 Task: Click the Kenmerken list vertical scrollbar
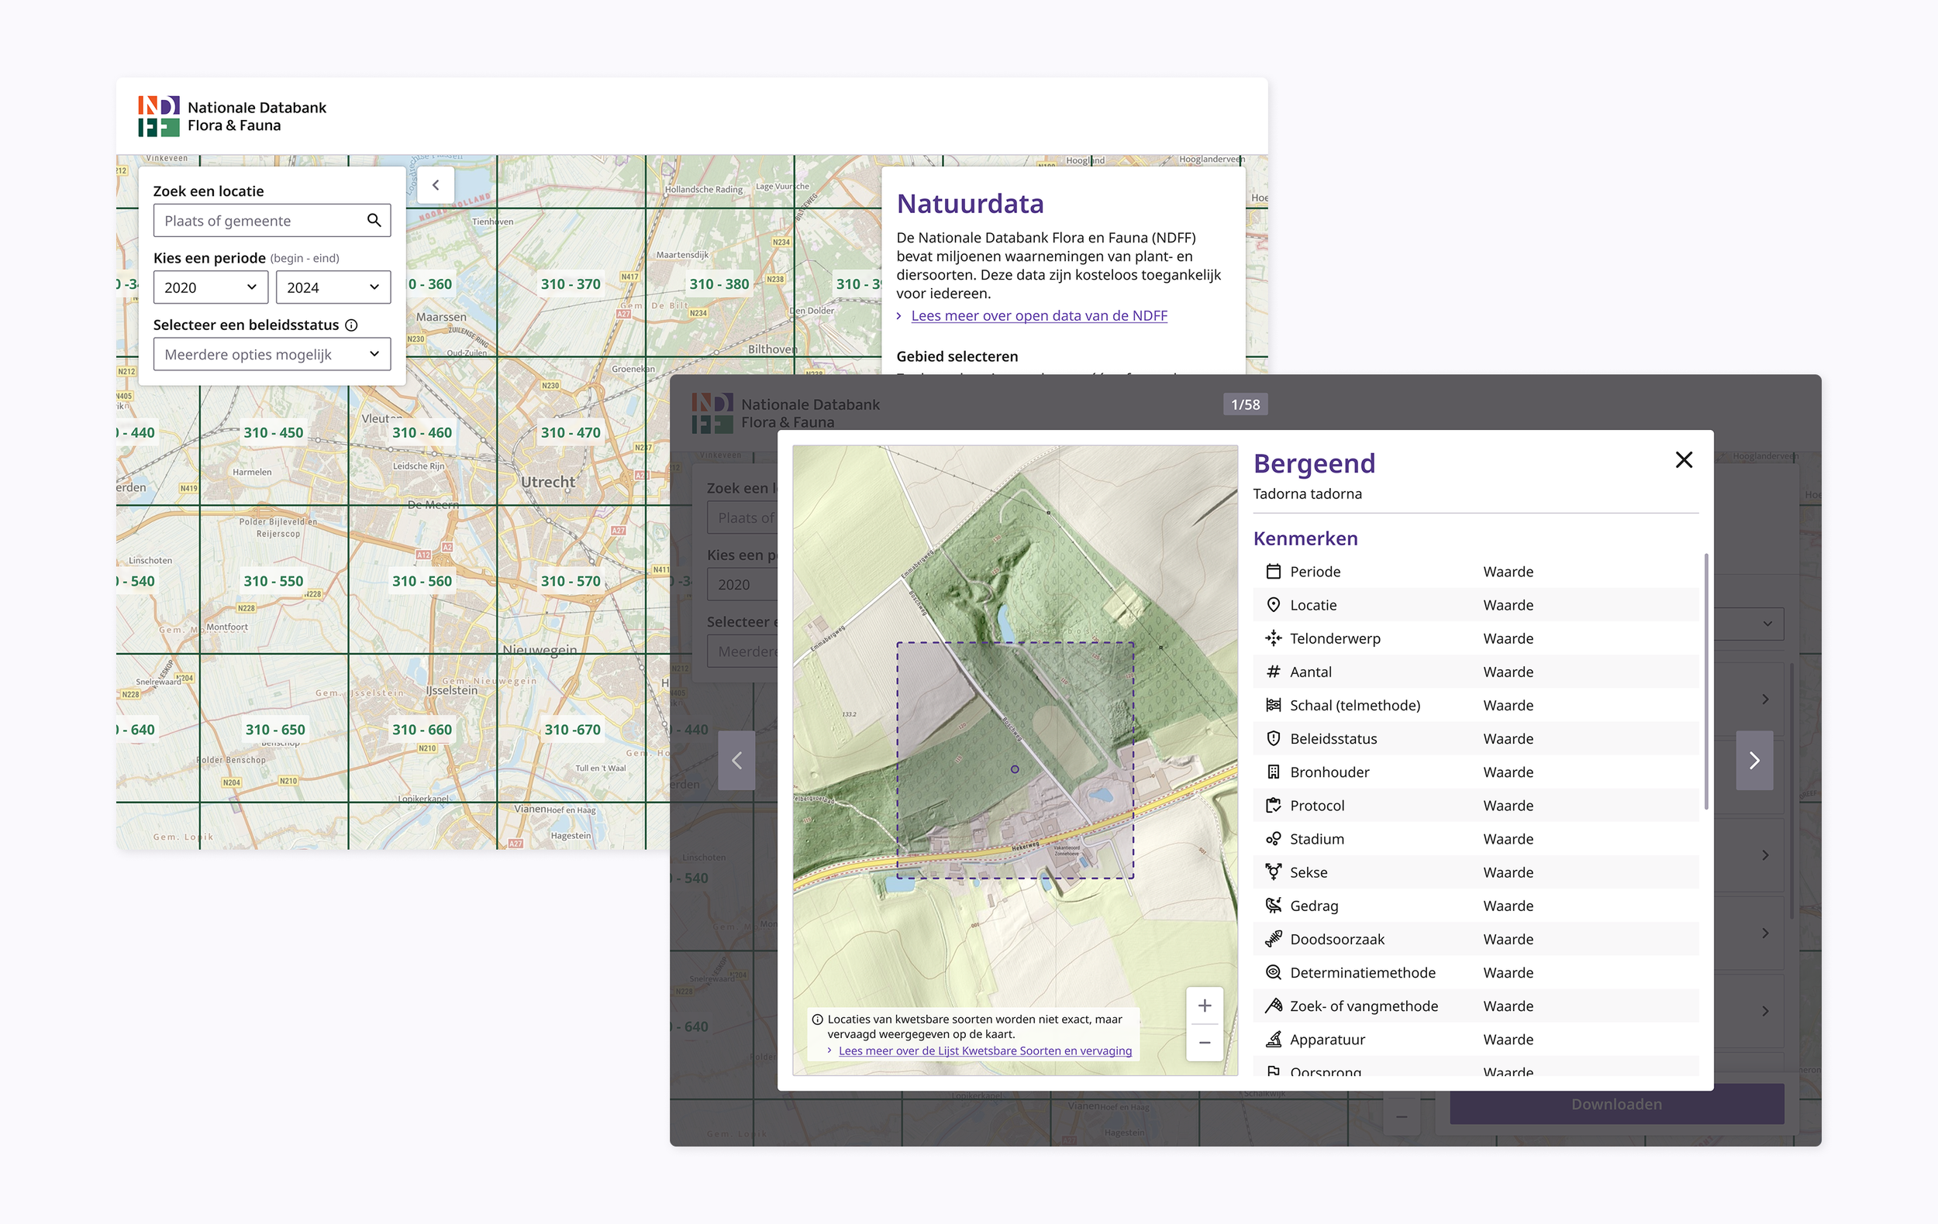1705,680
